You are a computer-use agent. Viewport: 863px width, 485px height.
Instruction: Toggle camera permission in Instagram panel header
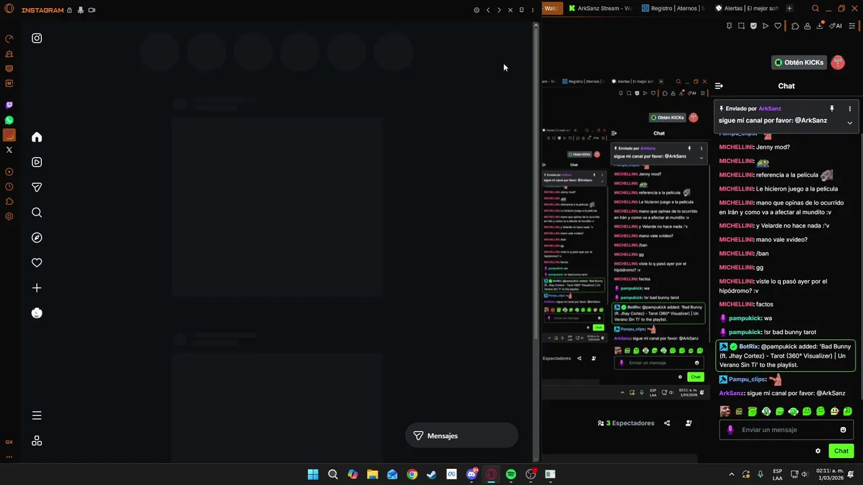coord(92,10)
